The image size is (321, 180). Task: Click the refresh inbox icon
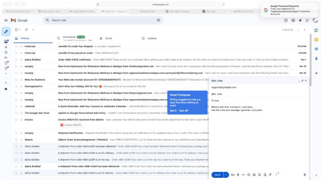tap(26, 30)
